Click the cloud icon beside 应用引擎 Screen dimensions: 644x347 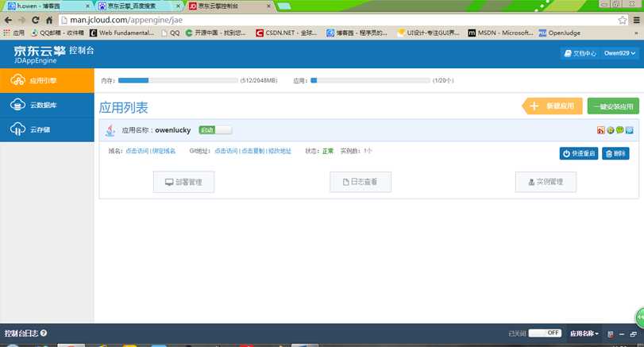pos(17,80)
